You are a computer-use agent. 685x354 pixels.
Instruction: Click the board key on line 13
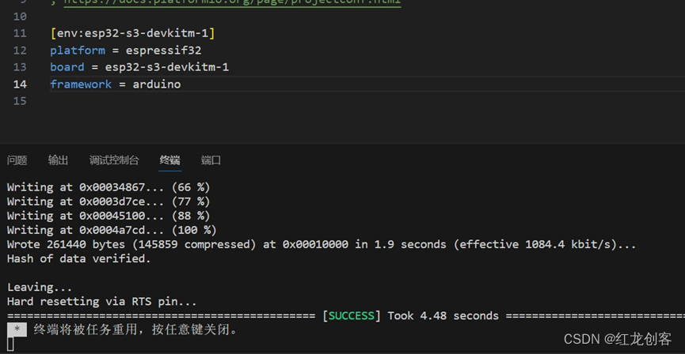[67, 67]
